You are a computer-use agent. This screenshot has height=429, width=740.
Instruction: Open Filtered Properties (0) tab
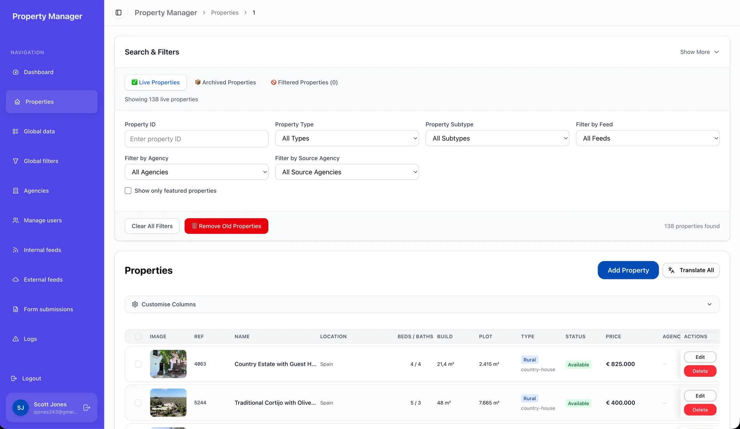[x=304, y=82]
